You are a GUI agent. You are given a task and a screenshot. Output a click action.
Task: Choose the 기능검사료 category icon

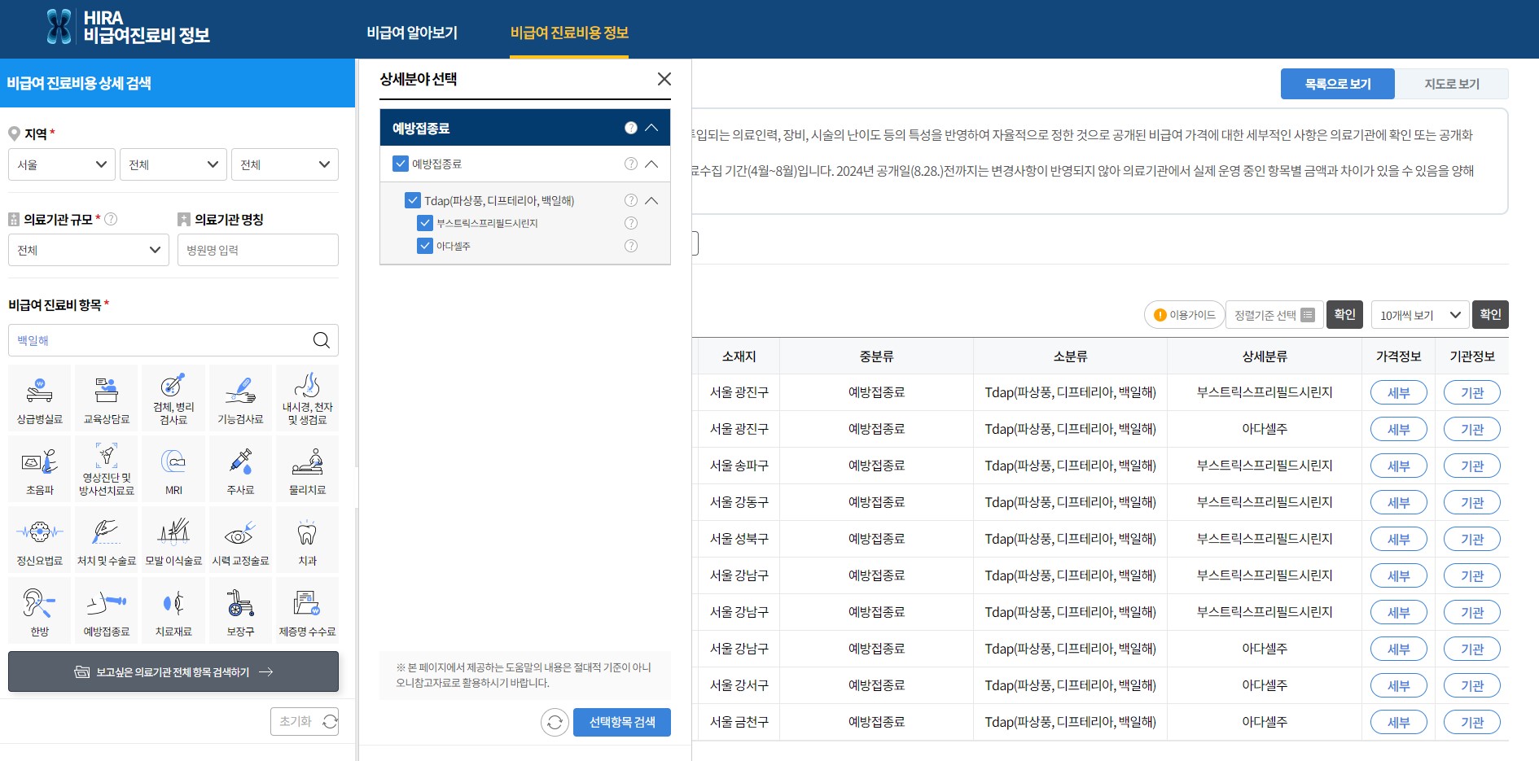pos(240,398)
